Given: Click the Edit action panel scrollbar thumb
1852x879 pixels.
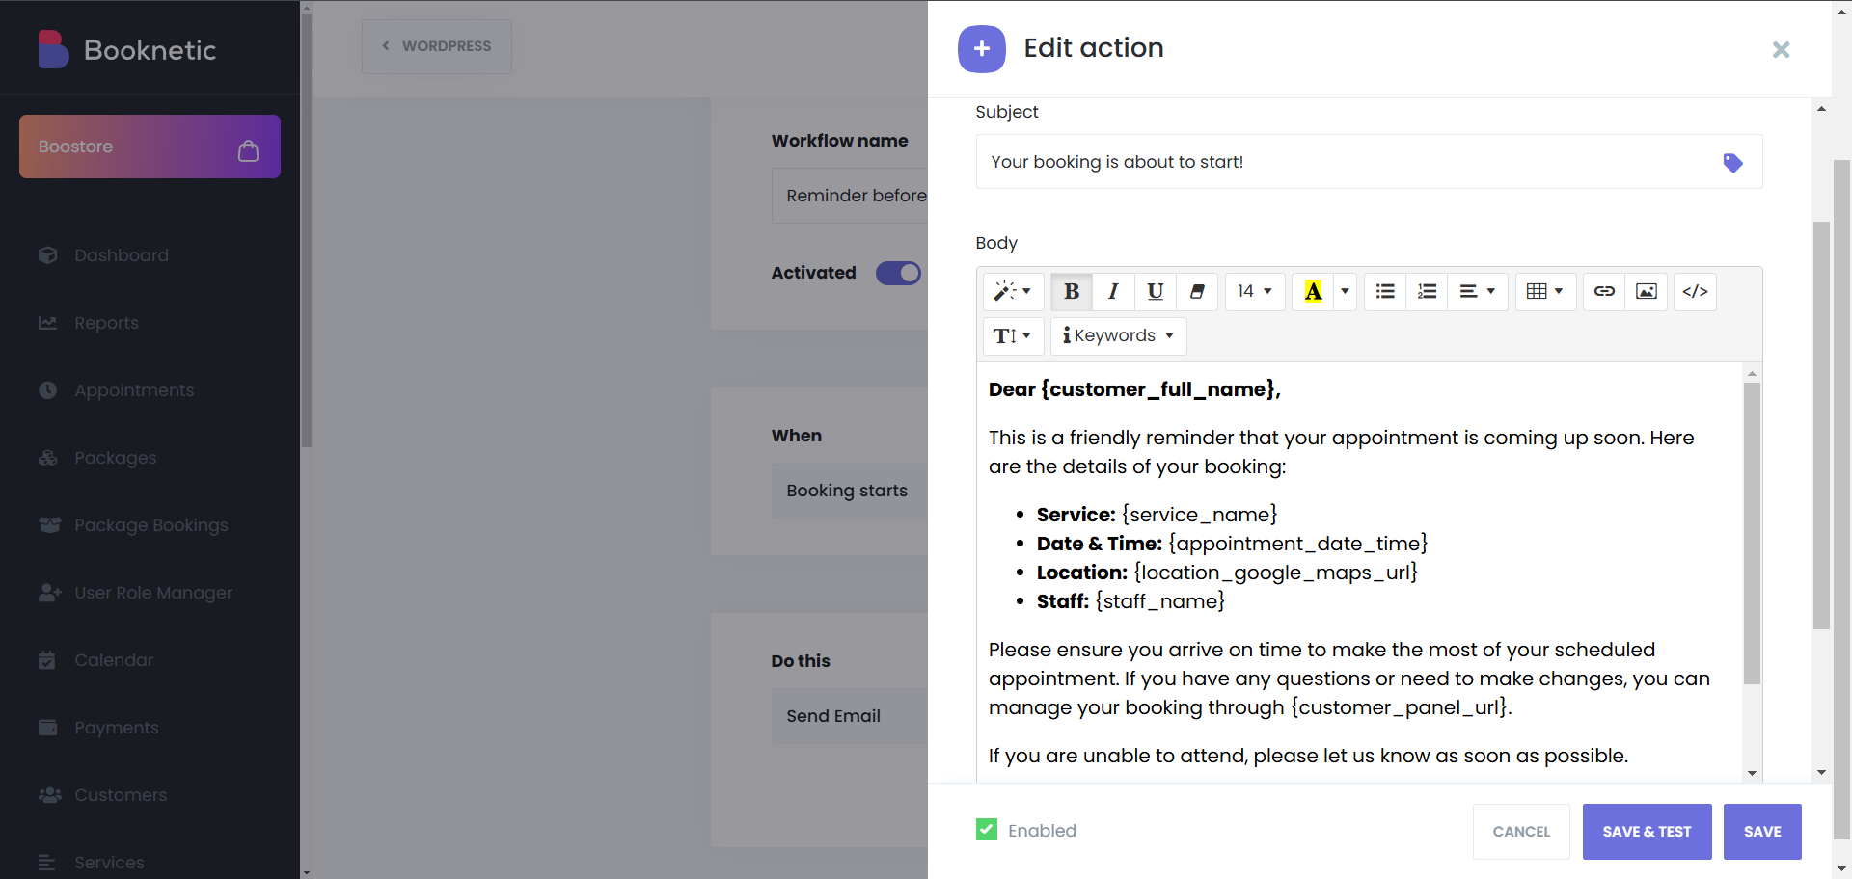Looking at the screenshot, I should [1821, 425].
